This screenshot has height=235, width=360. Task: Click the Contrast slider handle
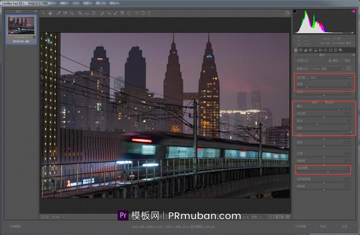click(324, 117)
